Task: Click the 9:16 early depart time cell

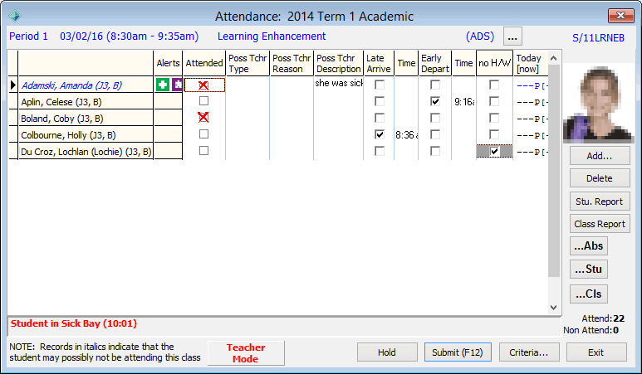Action: pyautogui.click(x=464, y=102)
